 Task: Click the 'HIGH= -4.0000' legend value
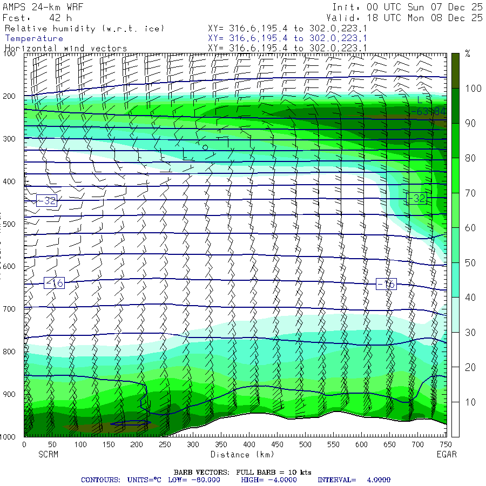pyautogui.click(x=269, y=480)
